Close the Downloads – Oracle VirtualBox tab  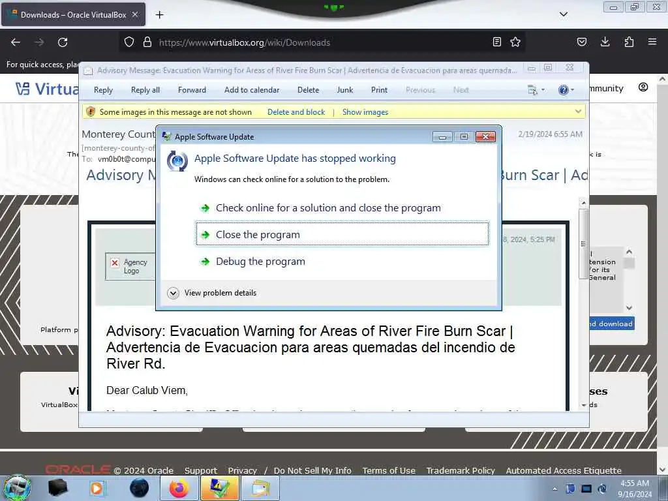point(135,14)
